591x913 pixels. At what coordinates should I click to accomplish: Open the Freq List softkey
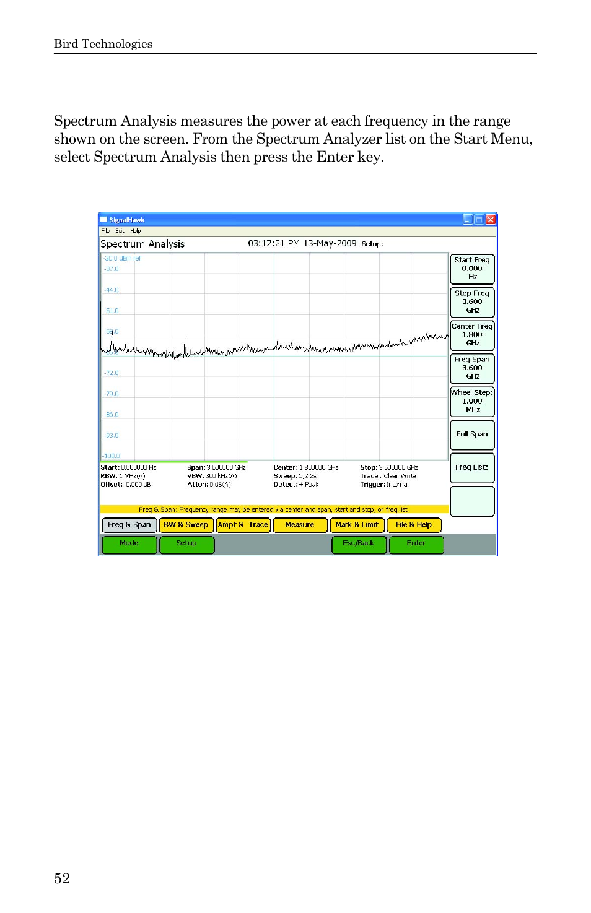pos(472,468)
